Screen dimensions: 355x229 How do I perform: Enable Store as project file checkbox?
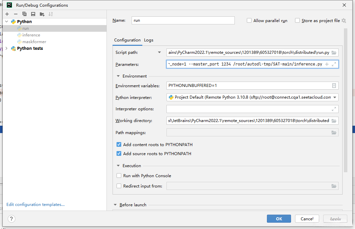297,20
